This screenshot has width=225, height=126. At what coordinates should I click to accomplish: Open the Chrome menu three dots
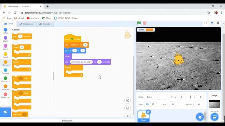[221, 13]
